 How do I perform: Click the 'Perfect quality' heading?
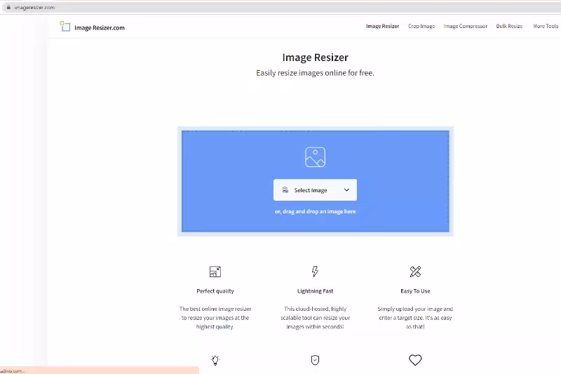click(x=215, y=291)
